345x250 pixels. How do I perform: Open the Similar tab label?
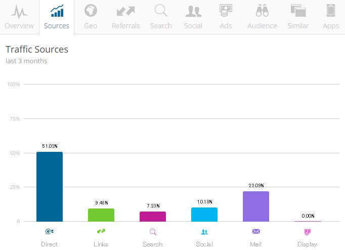[x=298, y=26]
